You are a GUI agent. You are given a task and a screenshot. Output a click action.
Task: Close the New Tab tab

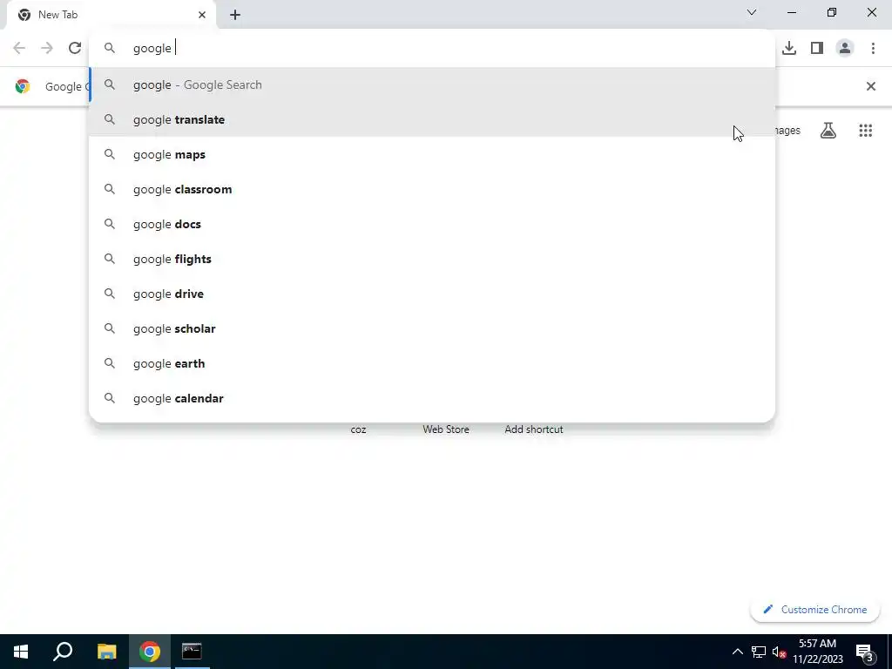202,15
